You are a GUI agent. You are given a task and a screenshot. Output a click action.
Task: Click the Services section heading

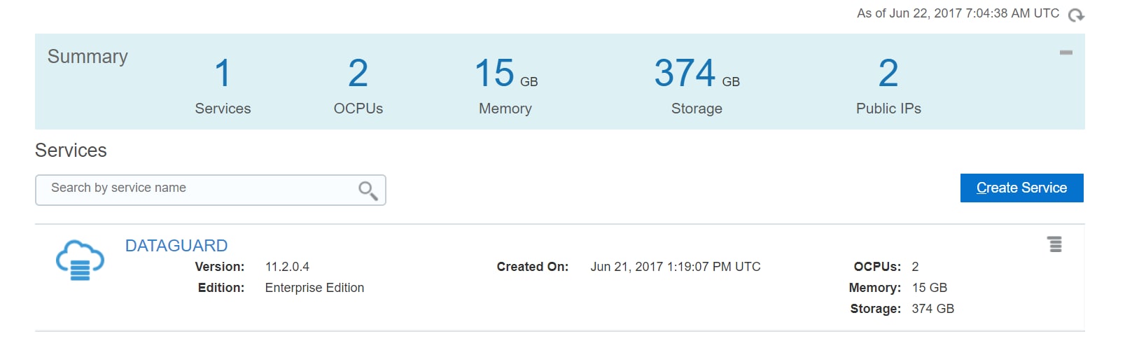[71, 151]
